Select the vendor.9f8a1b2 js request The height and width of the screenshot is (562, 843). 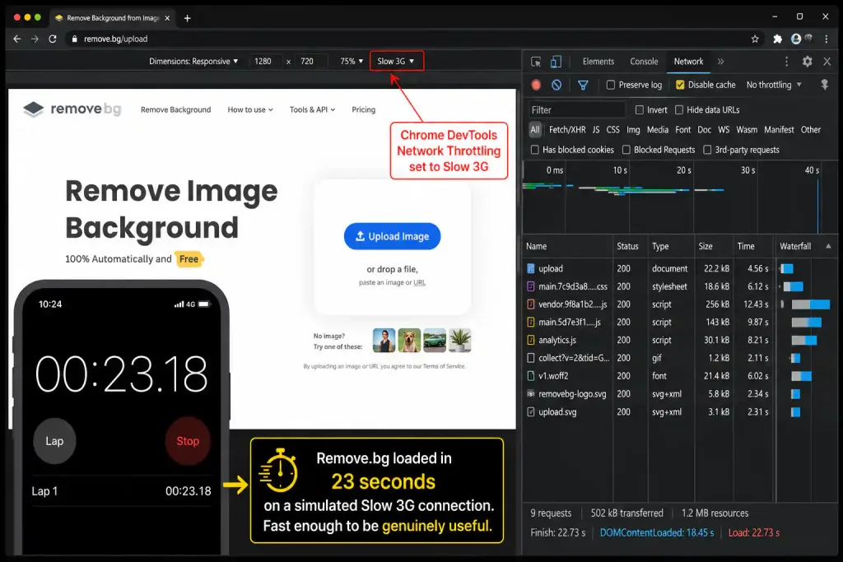coord(679,304)
